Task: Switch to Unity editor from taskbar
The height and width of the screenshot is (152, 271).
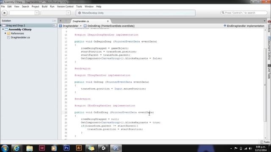Action: 103,148
